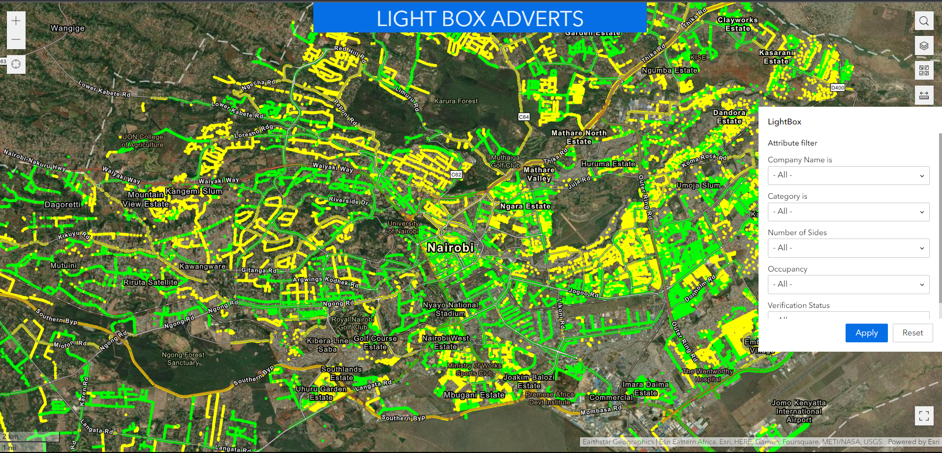The image size is (942, 453).
Task: Reset the attribute filter
Action: coord(912,333)
